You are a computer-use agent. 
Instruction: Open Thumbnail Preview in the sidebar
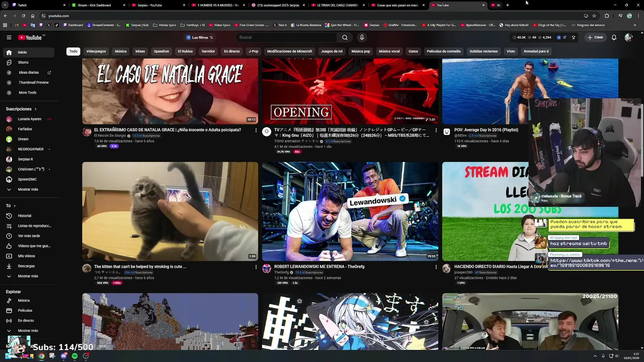(28, 82)
